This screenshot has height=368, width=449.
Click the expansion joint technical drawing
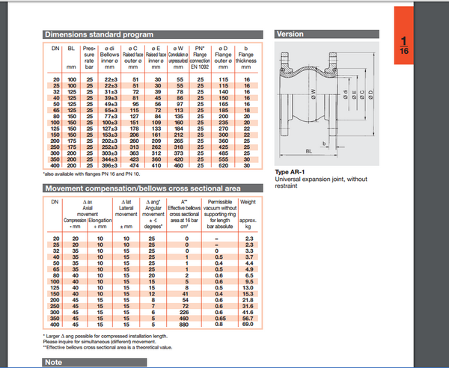329,103
